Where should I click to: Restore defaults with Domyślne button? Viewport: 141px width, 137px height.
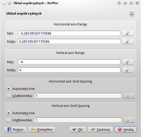(x=42, y=129)
